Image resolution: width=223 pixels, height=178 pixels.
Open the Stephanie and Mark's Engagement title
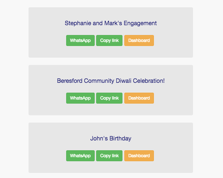(111, 23)
